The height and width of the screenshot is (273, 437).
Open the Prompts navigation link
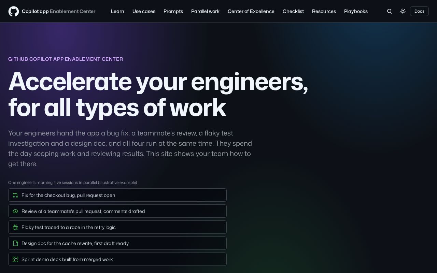pos(173,11)
